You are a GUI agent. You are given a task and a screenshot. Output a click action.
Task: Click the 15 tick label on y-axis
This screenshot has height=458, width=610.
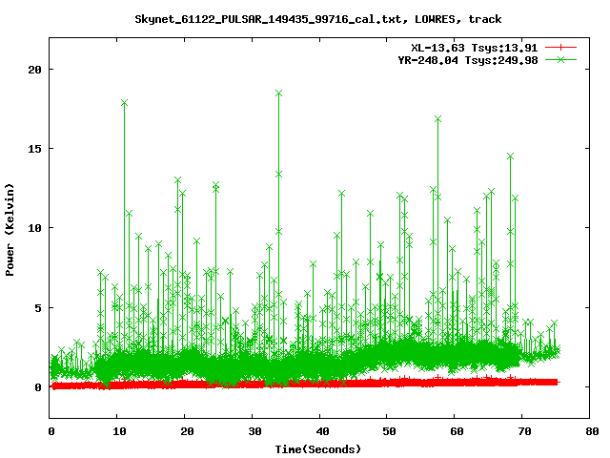point(34,149)
